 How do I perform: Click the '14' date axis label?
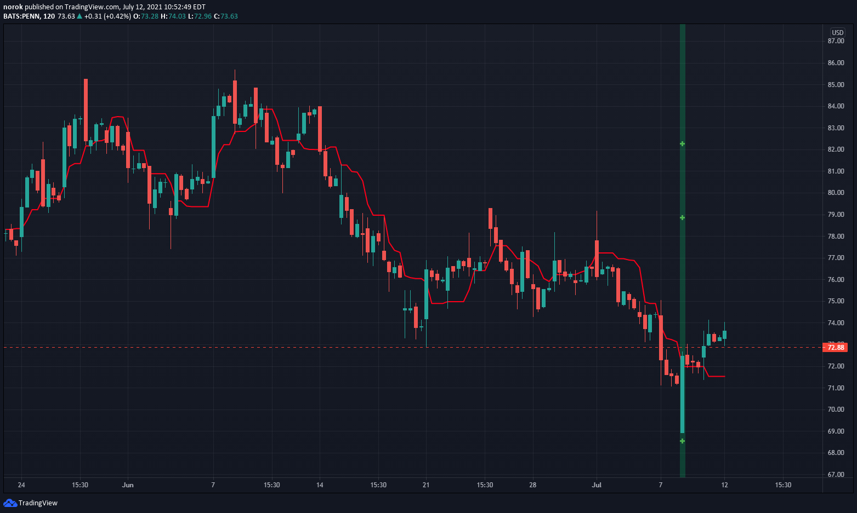[320, 485]
